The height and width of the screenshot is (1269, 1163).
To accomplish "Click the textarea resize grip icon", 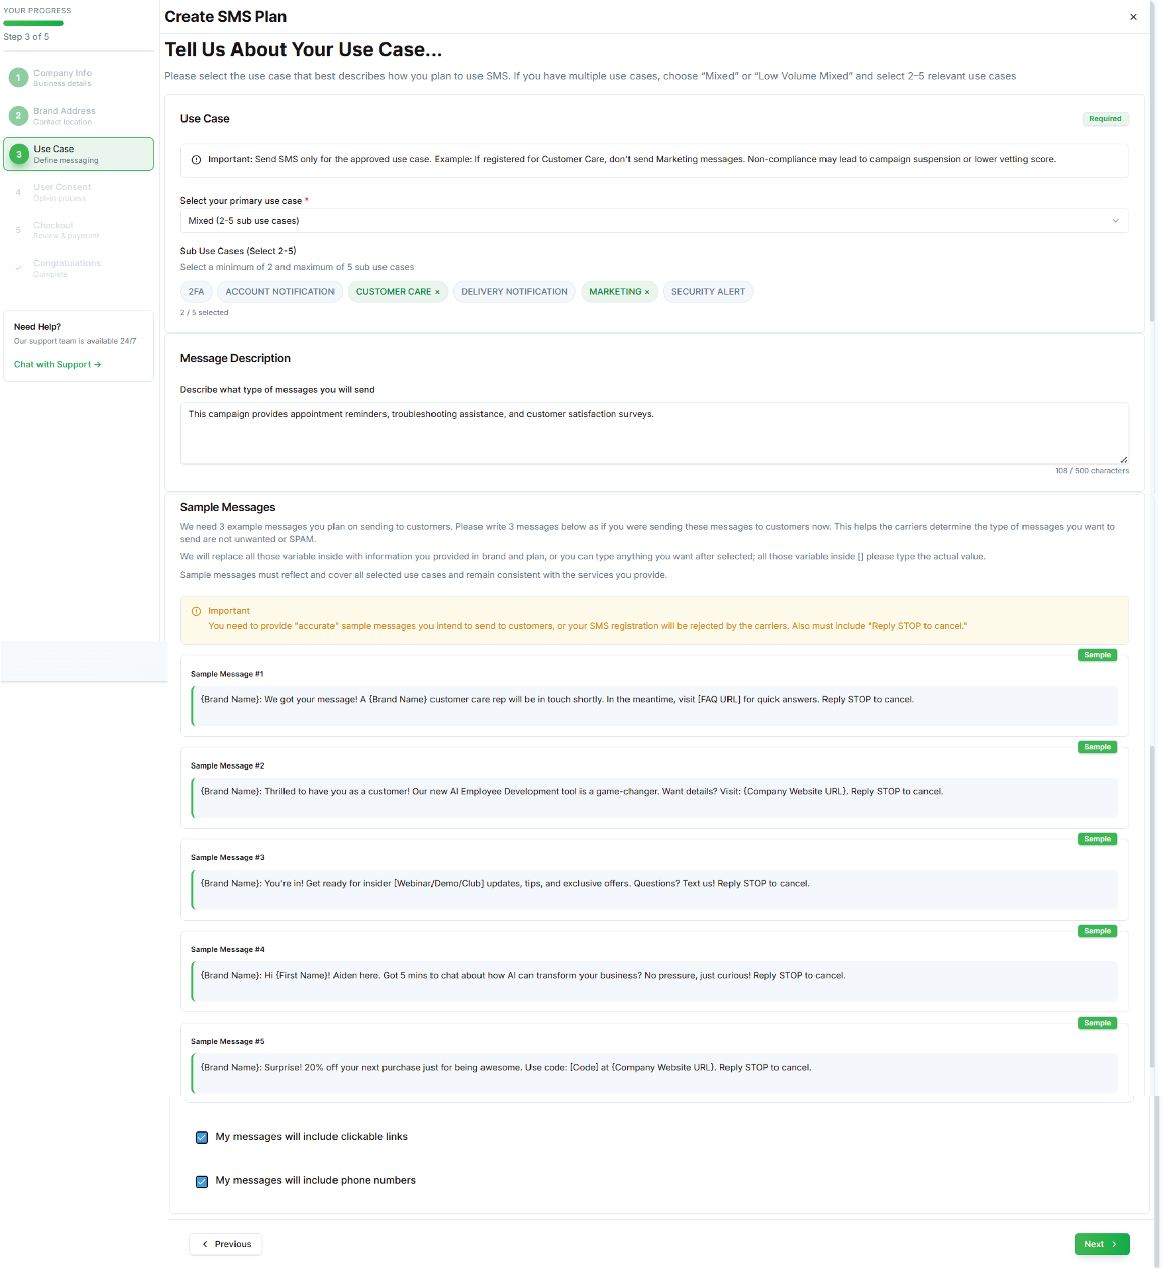I will click(1123, 458).
